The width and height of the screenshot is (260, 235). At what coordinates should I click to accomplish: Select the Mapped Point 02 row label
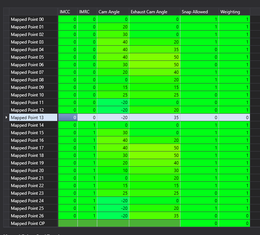pos(33,35)
